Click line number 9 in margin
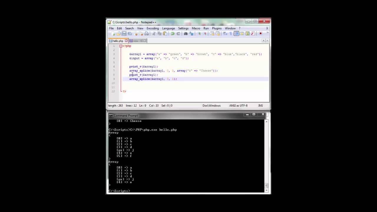The height and width of the screenshot is (212, 377). (x=114, y=79)
